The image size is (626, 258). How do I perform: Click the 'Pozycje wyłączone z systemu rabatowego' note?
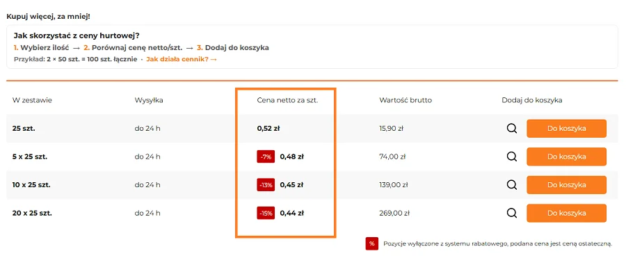coord(497,243)
